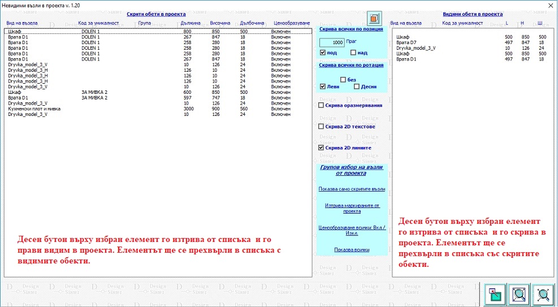
Task: Click 'Групов избор на възли от проекта' heading
Action: (x=352, y=170)
